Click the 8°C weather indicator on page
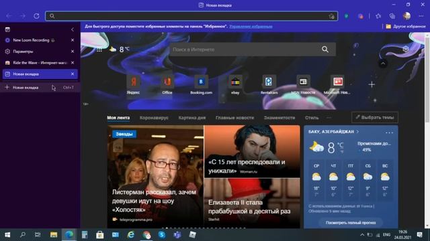This screenshot has height=241, width=430. 120,50
